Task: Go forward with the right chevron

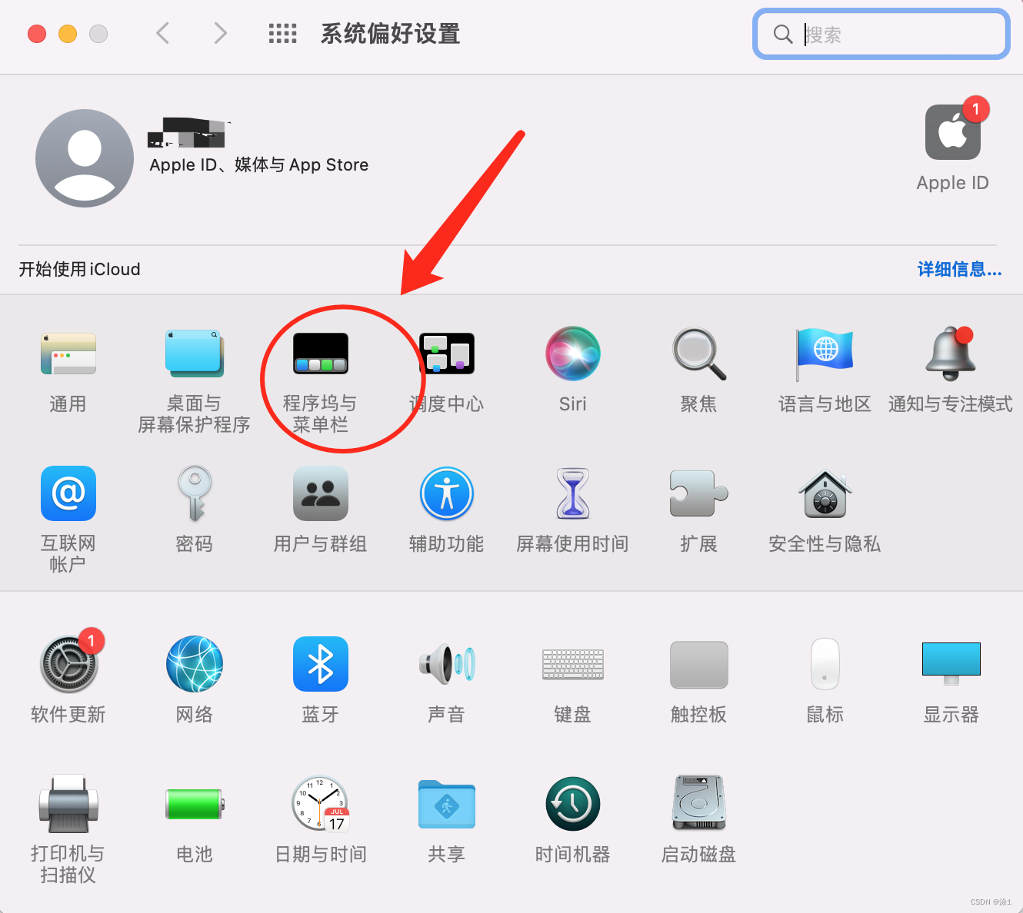Action: (x=221, y=33)
